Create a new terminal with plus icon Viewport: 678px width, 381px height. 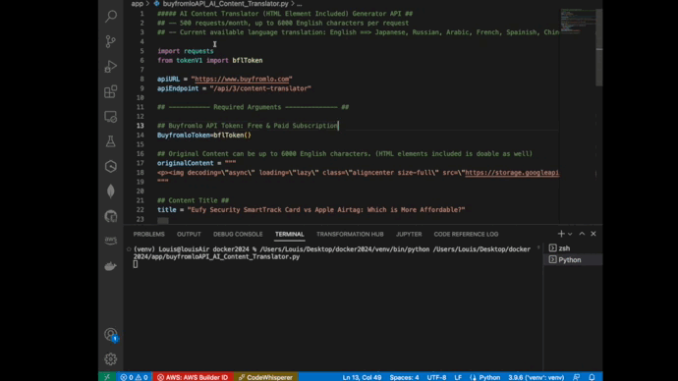pos(561,234)
